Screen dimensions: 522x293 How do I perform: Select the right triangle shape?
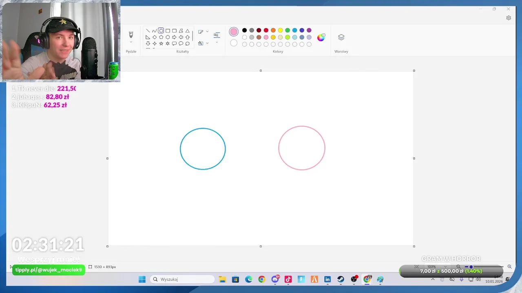tap(148, 37)
